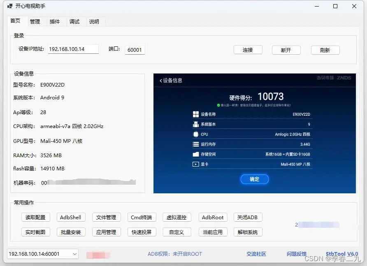367x266 pixels.
Task: Click the 连接 button to connect device
Action: pos(248,50)
